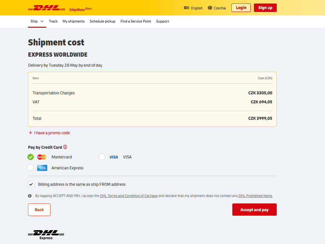Click the Cost (CZK) column header
Image resolution: width=325 pixels, height=244 pixels.
coord(265,78)
